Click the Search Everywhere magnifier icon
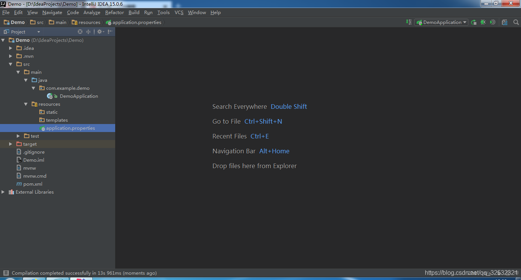This screenshot has width=521, height=280. 516,22
